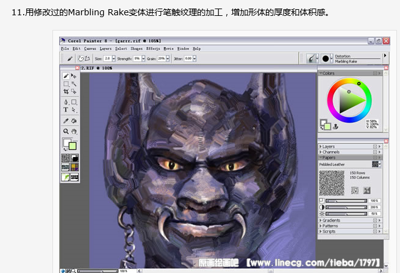Select the Rectangle Shape tool
Viewport: 400px width, 273px height.
74,102
